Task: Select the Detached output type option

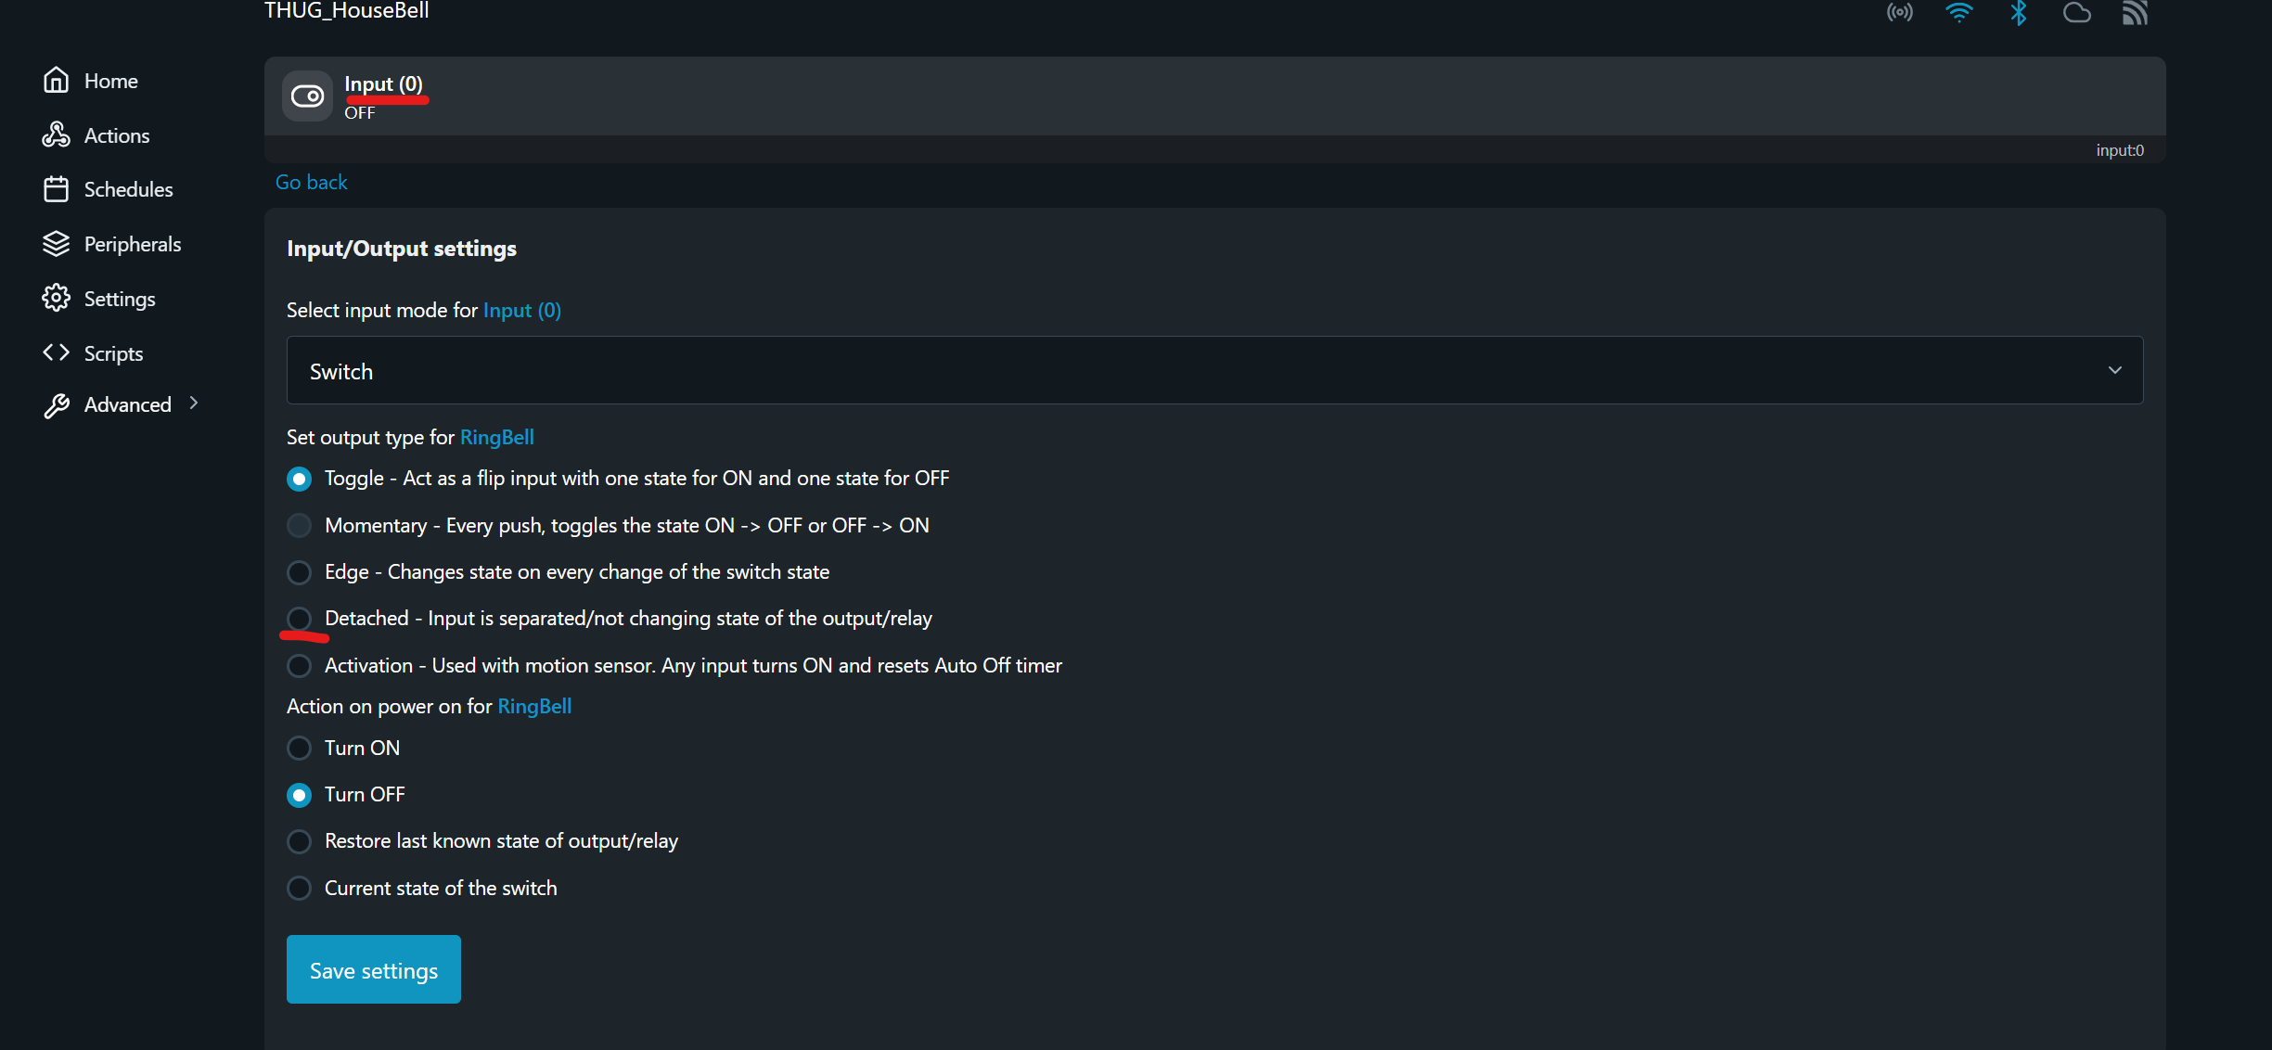Action: 299,619
